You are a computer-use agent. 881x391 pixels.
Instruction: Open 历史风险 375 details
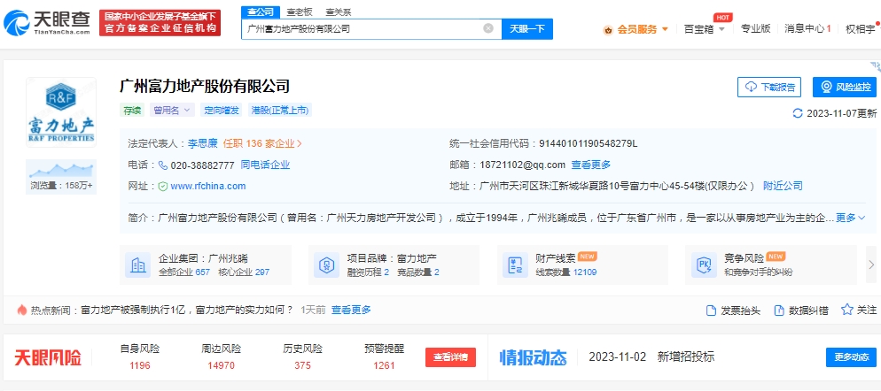pyautogui.click(x=303, y=357)
